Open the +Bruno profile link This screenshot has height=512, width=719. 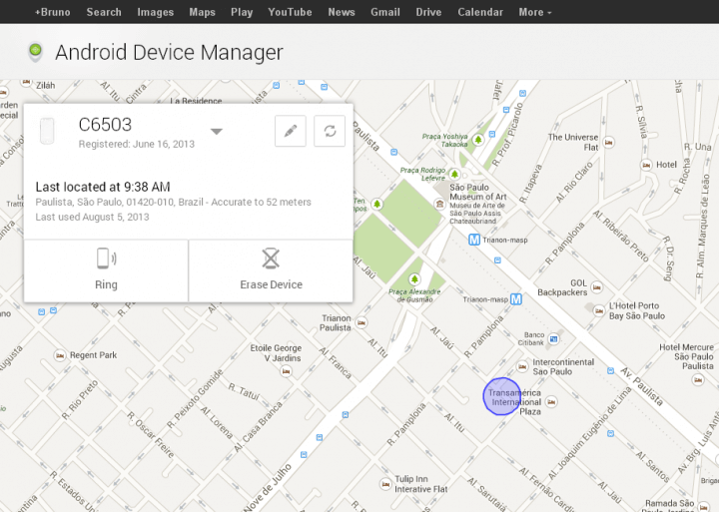click(x=53, y=12)
